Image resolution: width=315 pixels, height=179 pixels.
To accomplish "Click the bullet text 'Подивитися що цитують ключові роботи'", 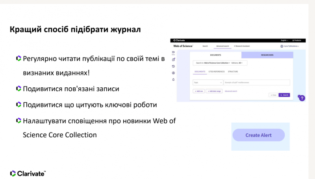I will [90, 105].
